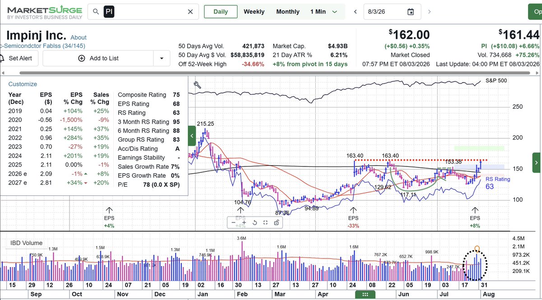This screenshot has width=542, height=300.
Task: Click the Add to List button
Action: [98, 58]
